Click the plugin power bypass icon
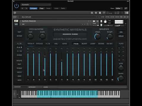Image resolution: width=142 pixels, height=106 pixels. pyautogui.click(x=17, y=6)
